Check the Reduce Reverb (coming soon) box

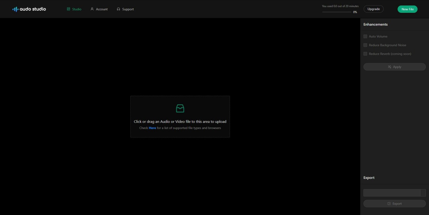pos(365,54)
